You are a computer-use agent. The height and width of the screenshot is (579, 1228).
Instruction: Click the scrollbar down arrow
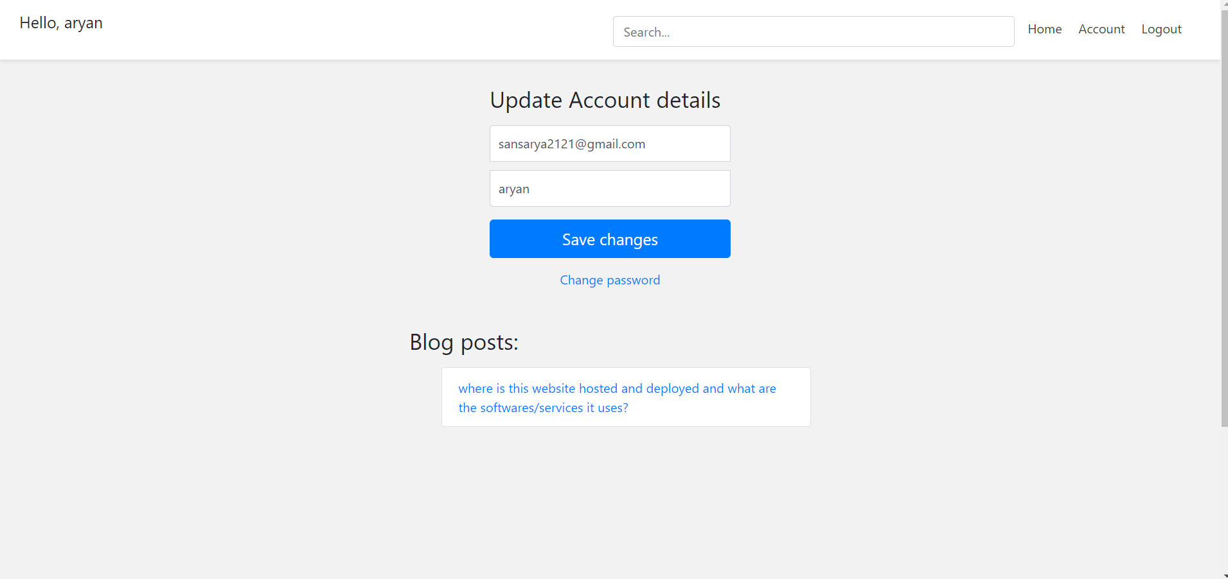1224,575
